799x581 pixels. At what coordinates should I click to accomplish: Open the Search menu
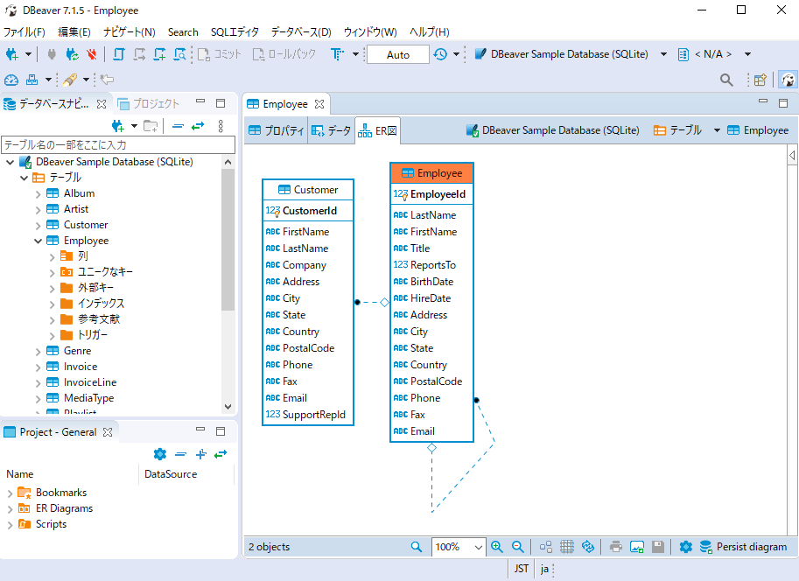[x=183, y=32]
